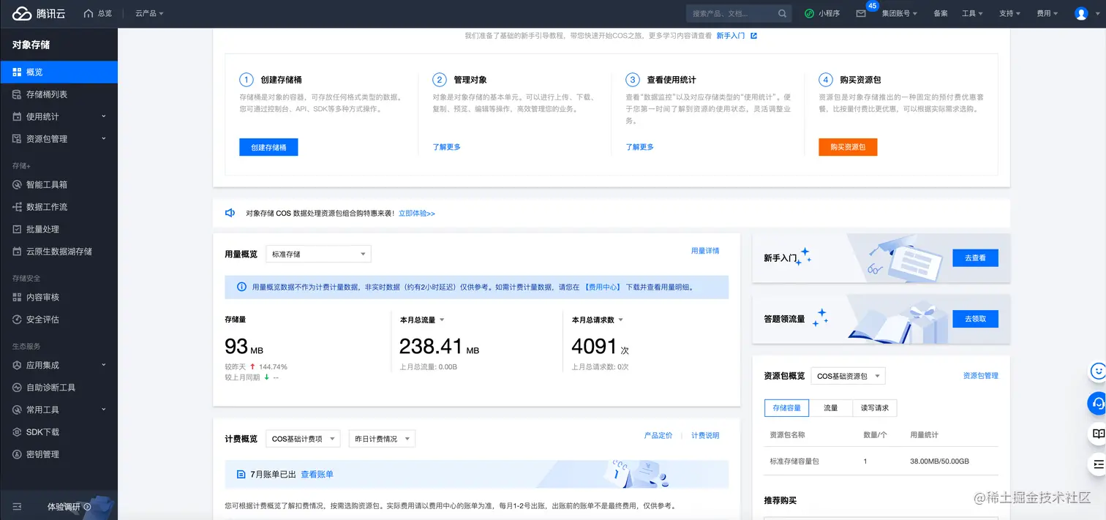Click the 数据工作流 sidebar icon

pyautogui.click(x=18, y=207)
